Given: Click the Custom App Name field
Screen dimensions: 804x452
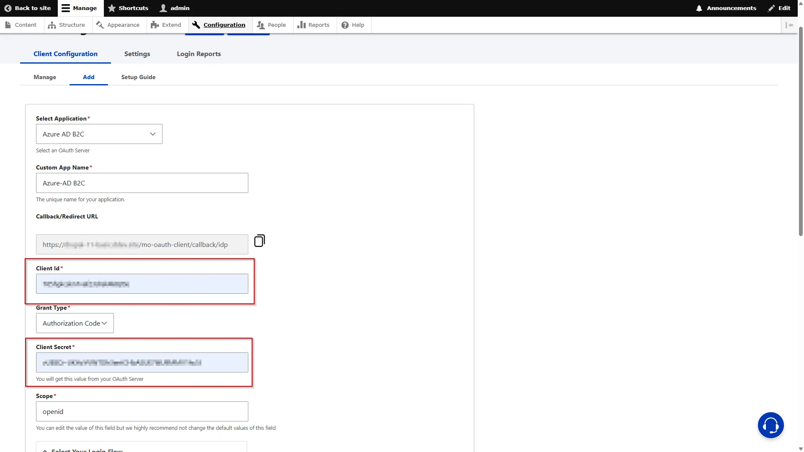Looking at the screenshot, I should [x=142, y=183].
